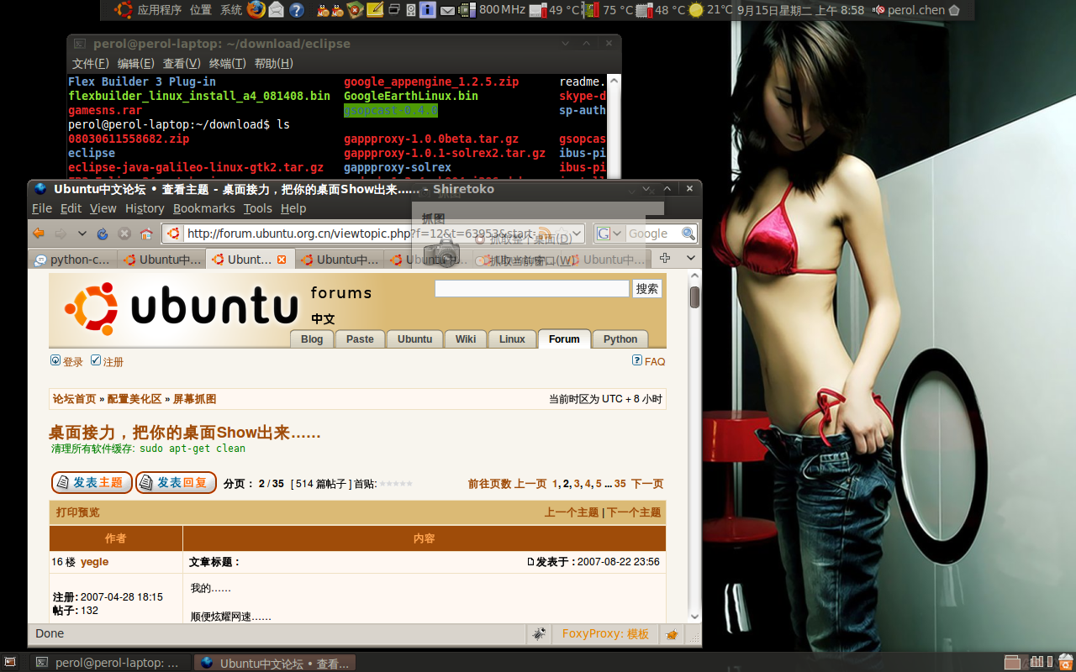The height and width of the screenshot is (672, 1076).
Task: Jump to page 35 in pagination
Action: click(620, 484)
